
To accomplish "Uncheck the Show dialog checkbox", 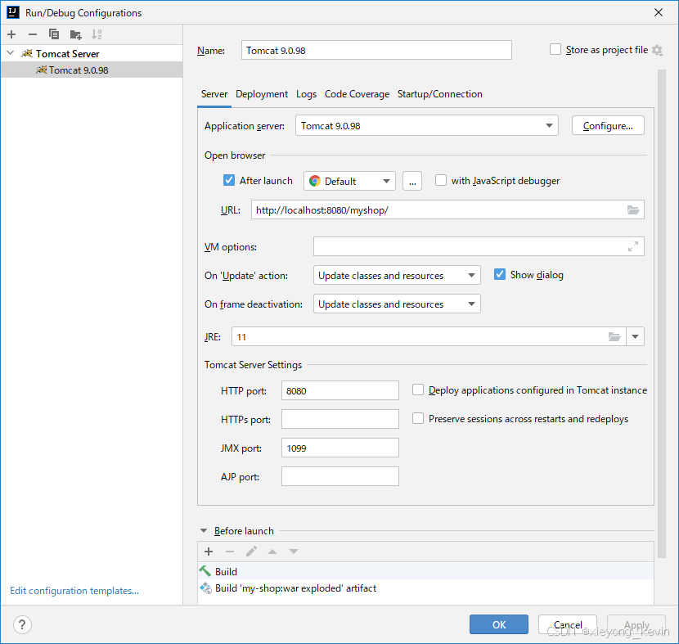I will point(499,275).
